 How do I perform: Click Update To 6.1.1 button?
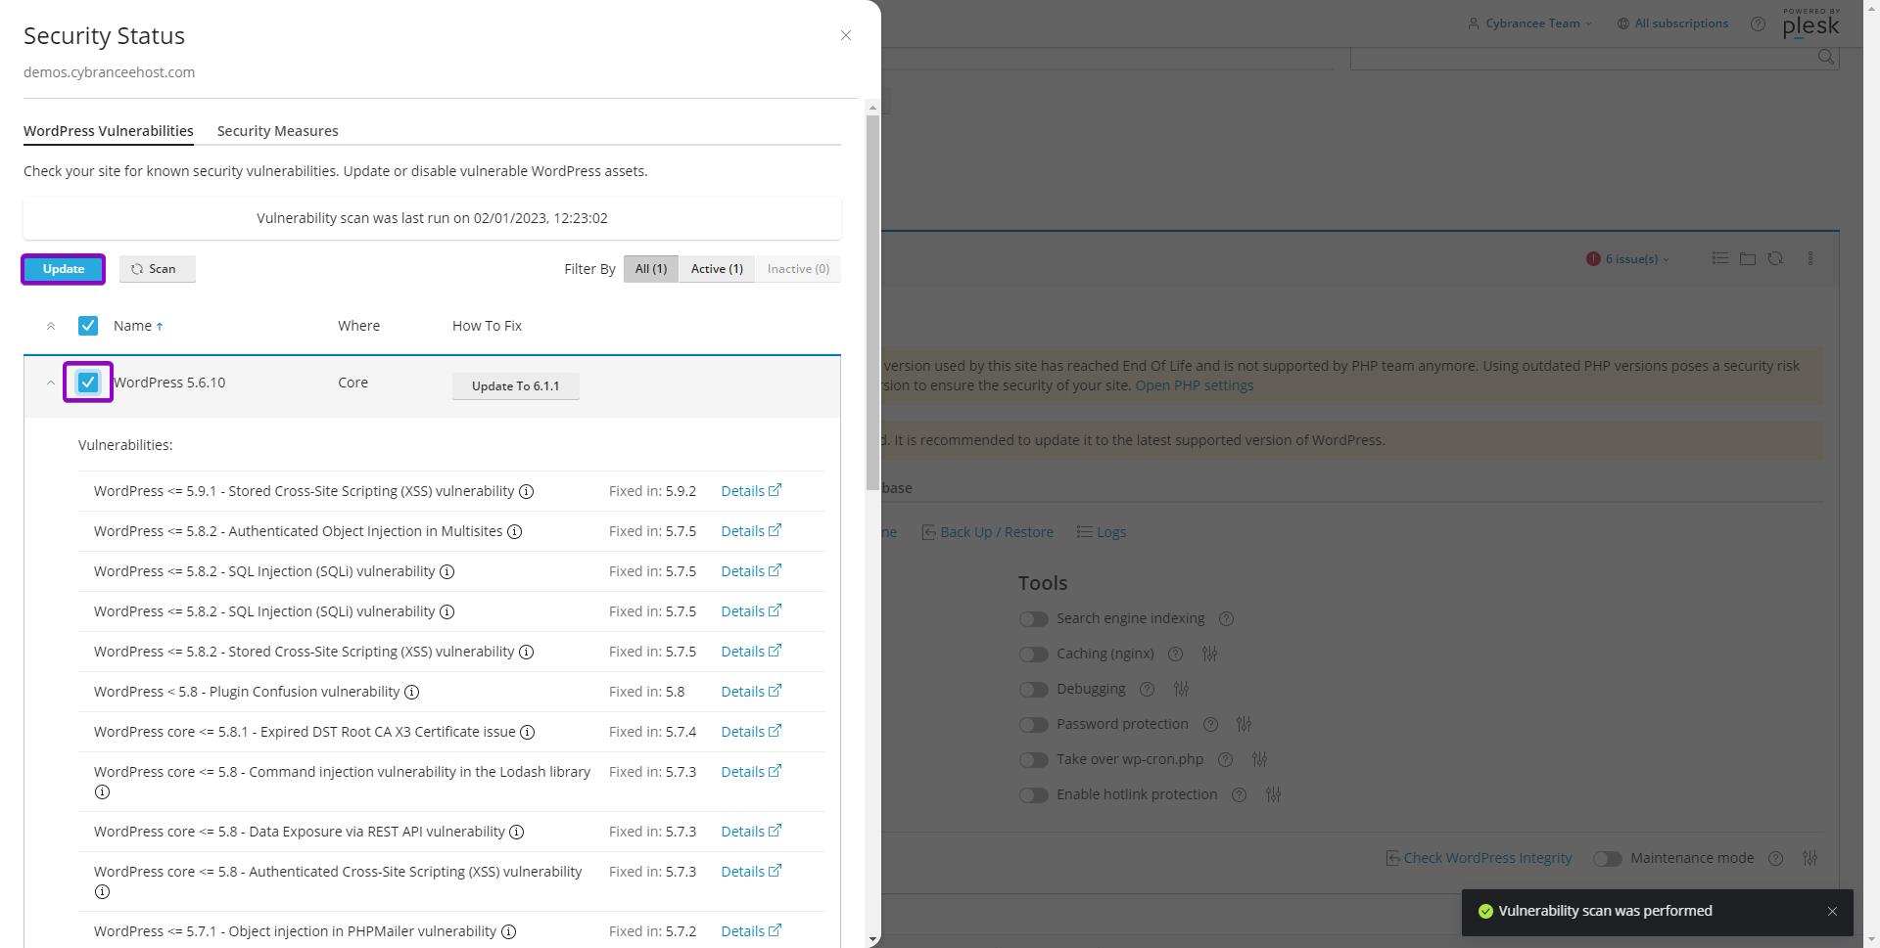click(516, 386)
